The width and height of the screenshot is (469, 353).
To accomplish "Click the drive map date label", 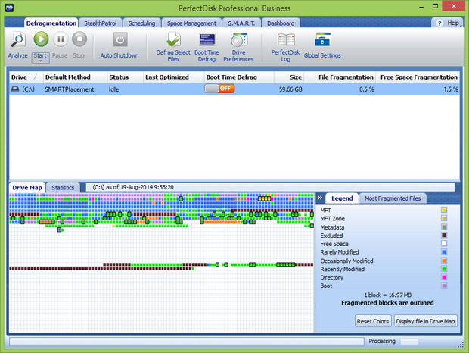I will click(x=133, y=187).
